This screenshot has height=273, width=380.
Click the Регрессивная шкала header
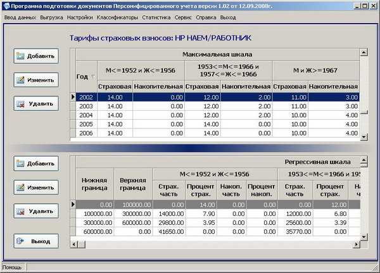317,162
